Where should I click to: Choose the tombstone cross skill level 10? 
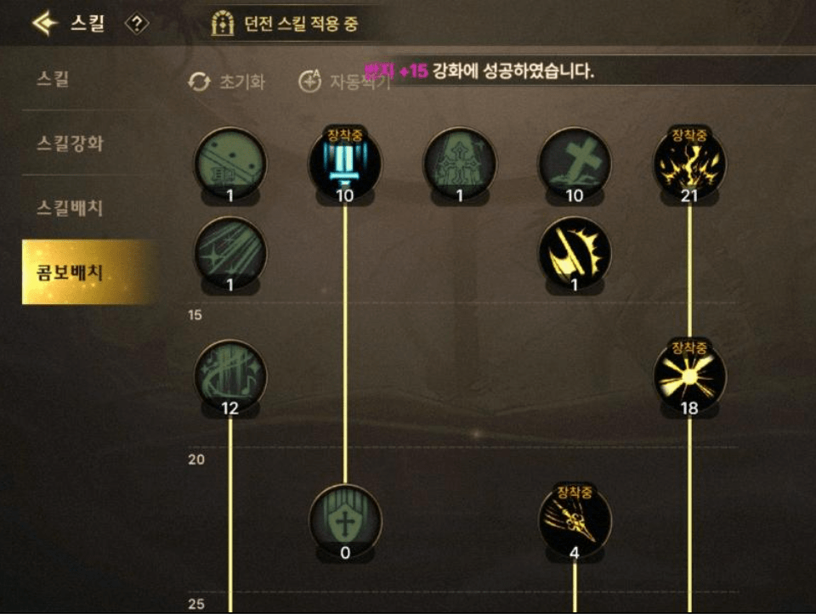pyautogui.click(x=575, y=164)
